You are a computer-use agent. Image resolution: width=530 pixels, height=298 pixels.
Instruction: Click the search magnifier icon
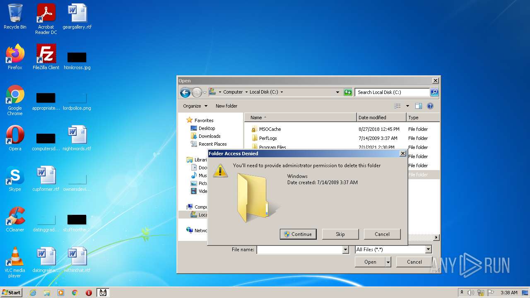click(x=434, y=92)
